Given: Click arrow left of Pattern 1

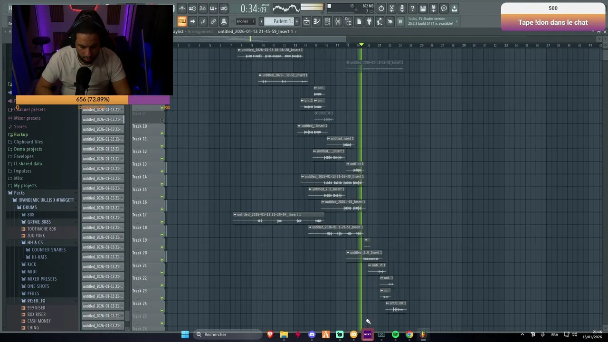Looking at the screenshot, I should click(x=261, y=21).
